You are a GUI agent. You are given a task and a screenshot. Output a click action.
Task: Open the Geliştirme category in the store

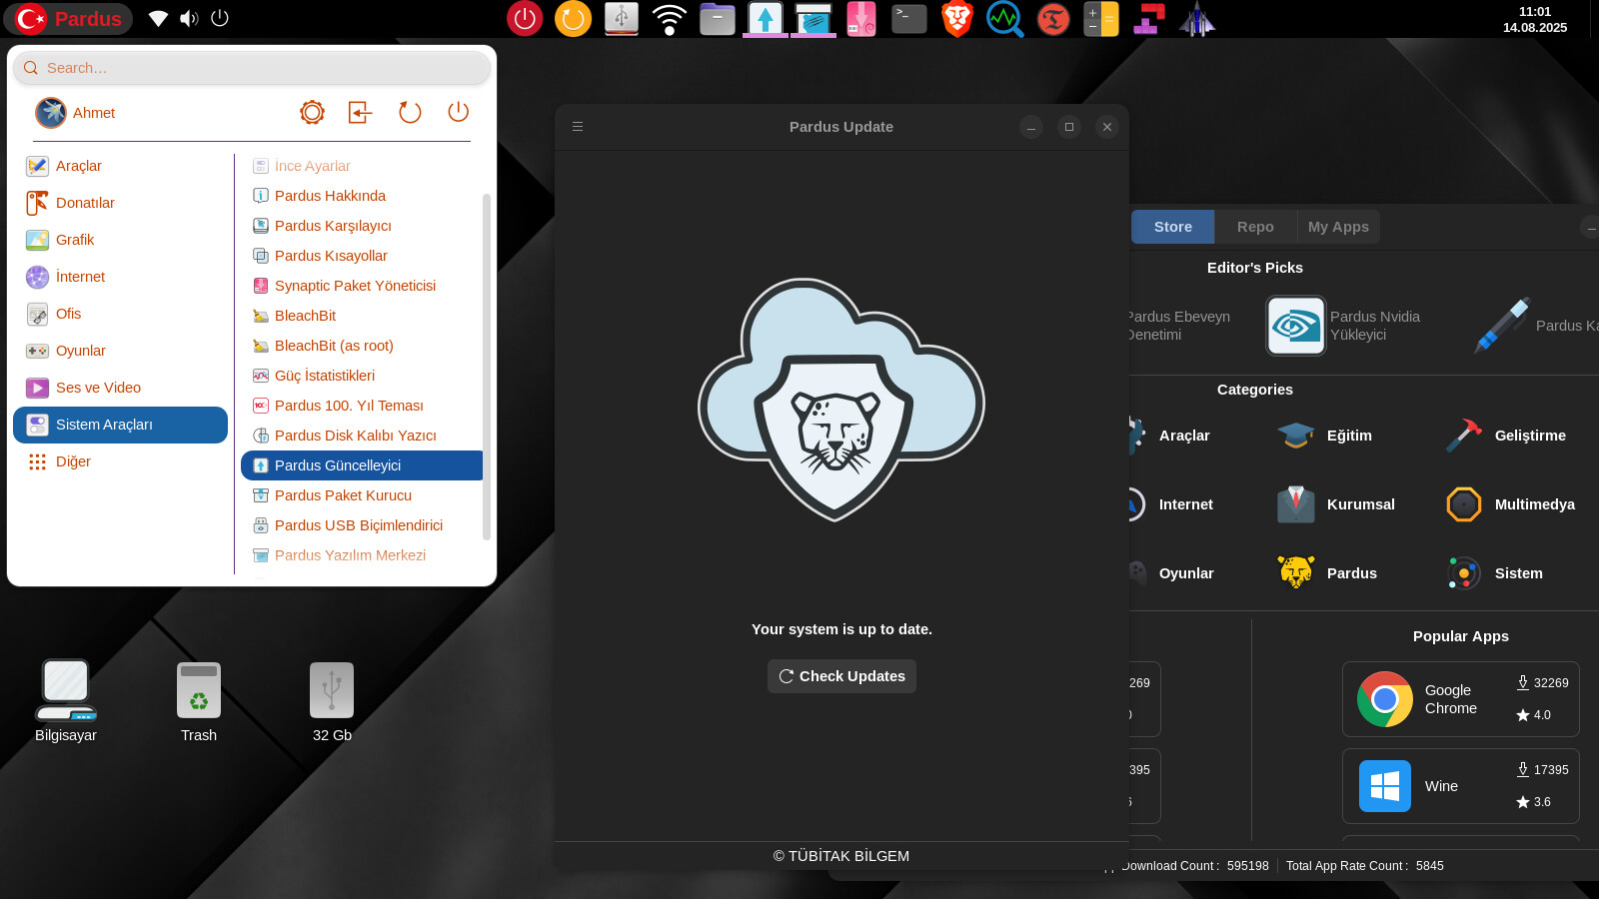pyautogui.click(x=1506, y=436)
